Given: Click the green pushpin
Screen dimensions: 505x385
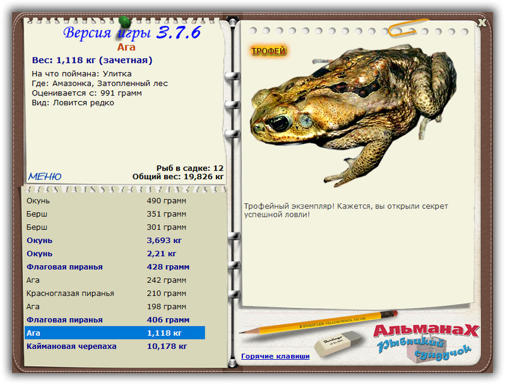Looking at the screenshot, I should pyautogui.click(x=124, y=22).
